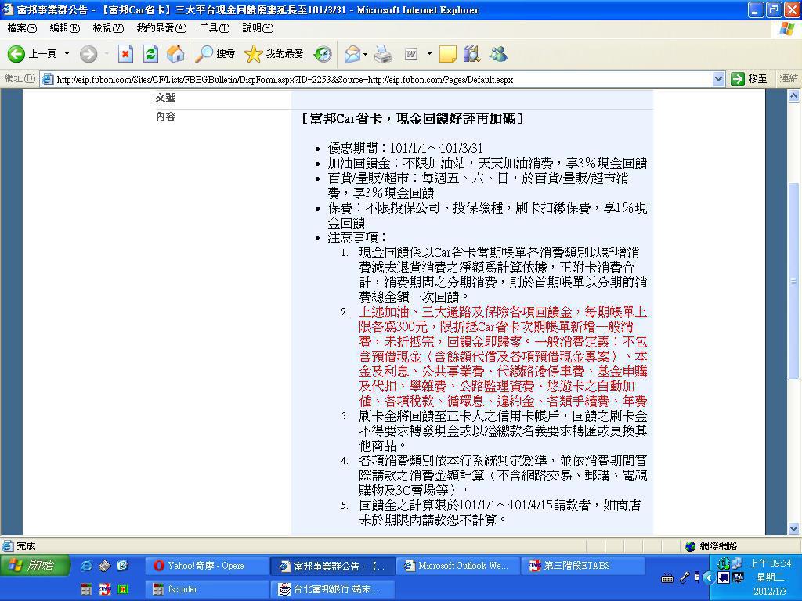802x601 pixels.
Task: Switch to 富邦事業群公告 taskbar button
Action: coord(332,566)
